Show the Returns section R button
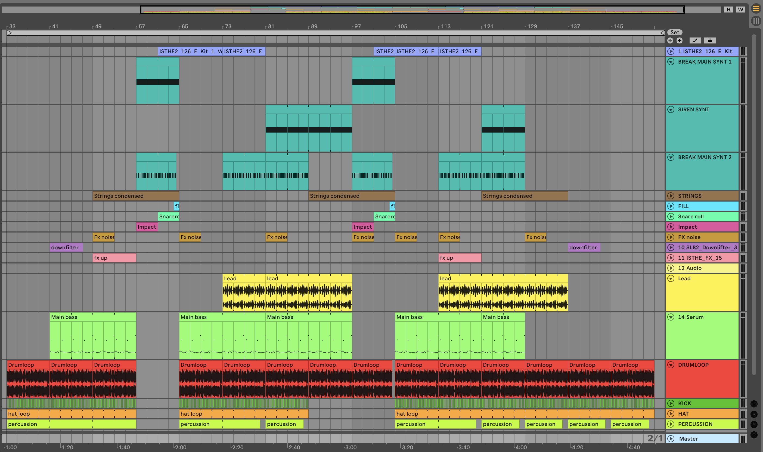The width and height of the screenshot is (763, 452). point(754,414)
